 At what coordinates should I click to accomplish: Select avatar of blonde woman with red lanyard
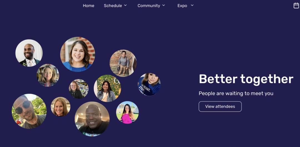48,75
